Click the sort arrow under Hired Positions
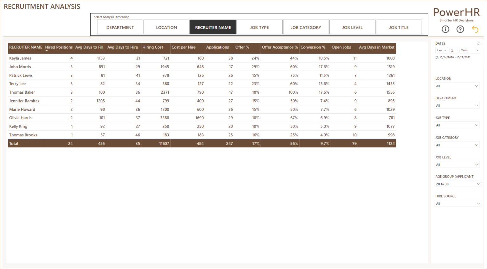487x269 pixels. tap(46, 51)
